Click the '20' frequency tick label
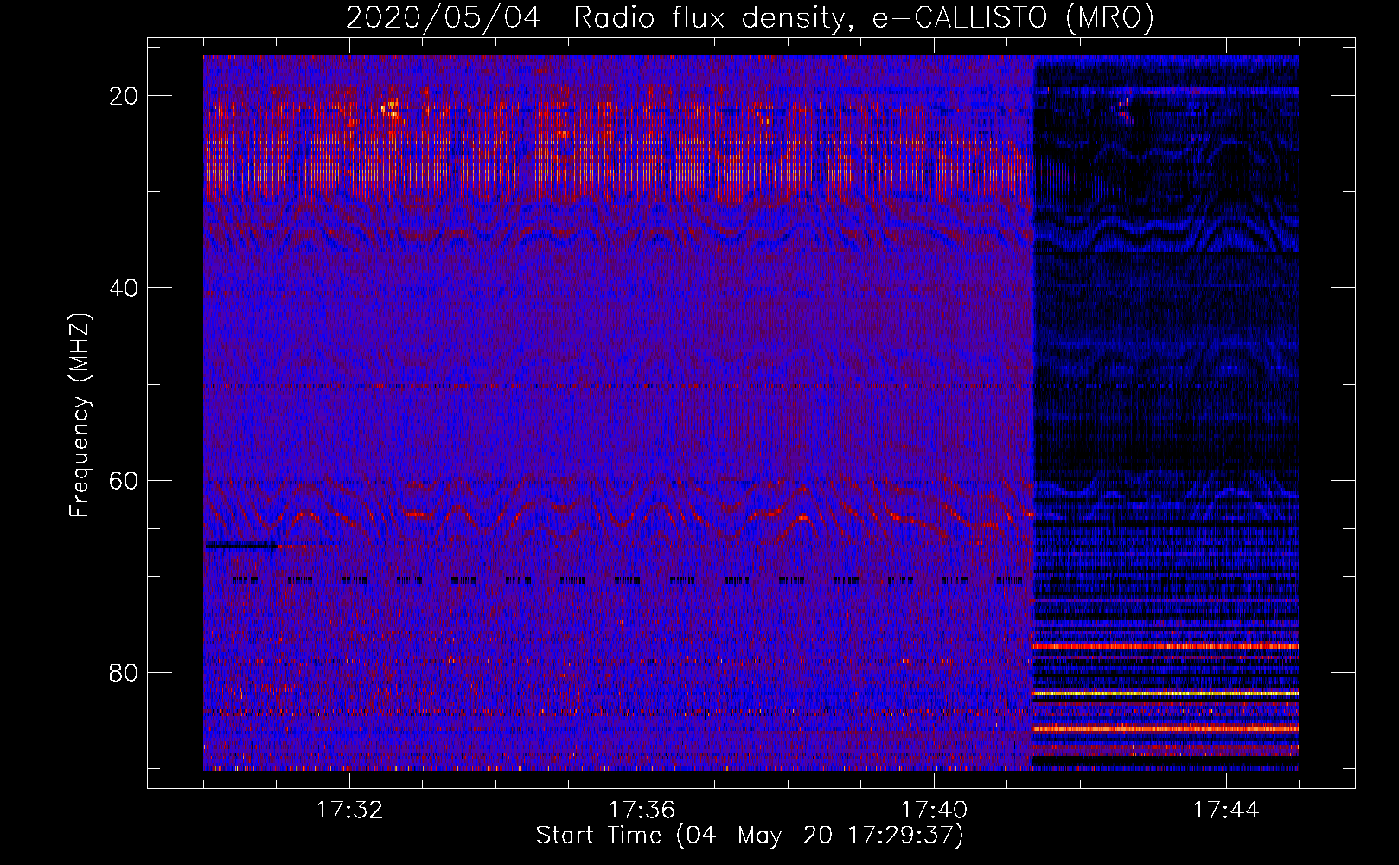This screenshot has width=1399, height=865. (125, 96)
